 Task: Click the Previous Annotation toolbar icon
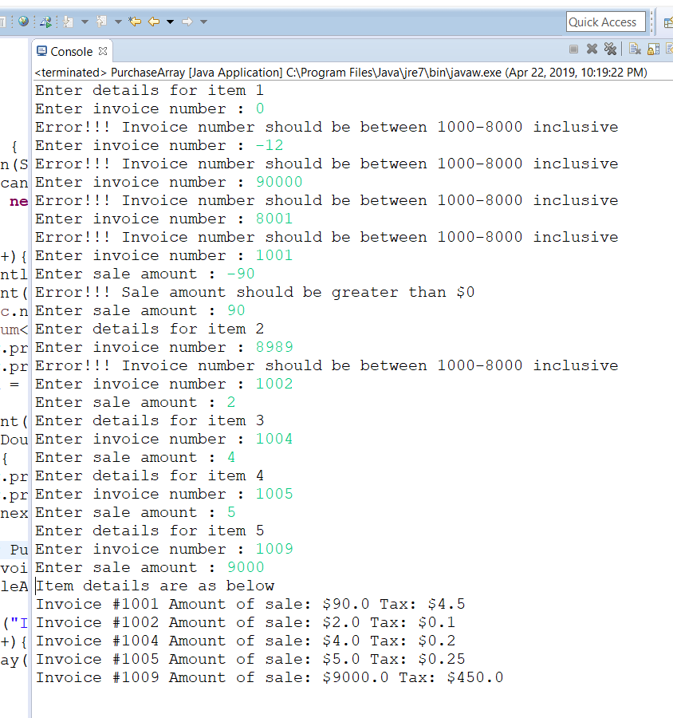[100, 21]
